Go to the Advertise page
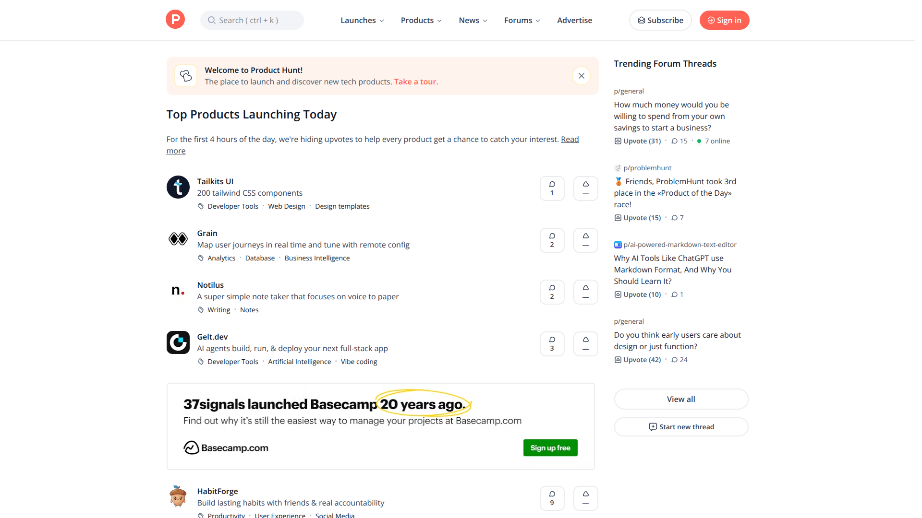The height and width of the screenshot is (518, 922). [x=574, y=20]
